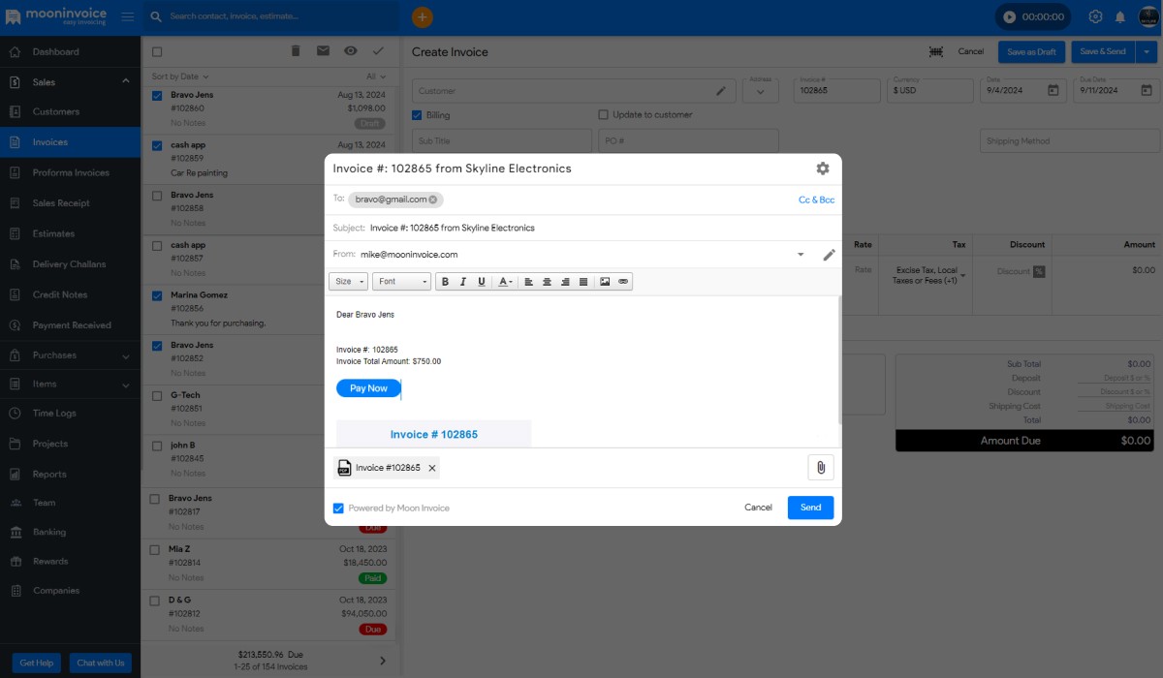Image resolution: width=1163 pixels, height=678 pixels.
Task: Apply underline formatting in email editor
Action: point(482,282)
